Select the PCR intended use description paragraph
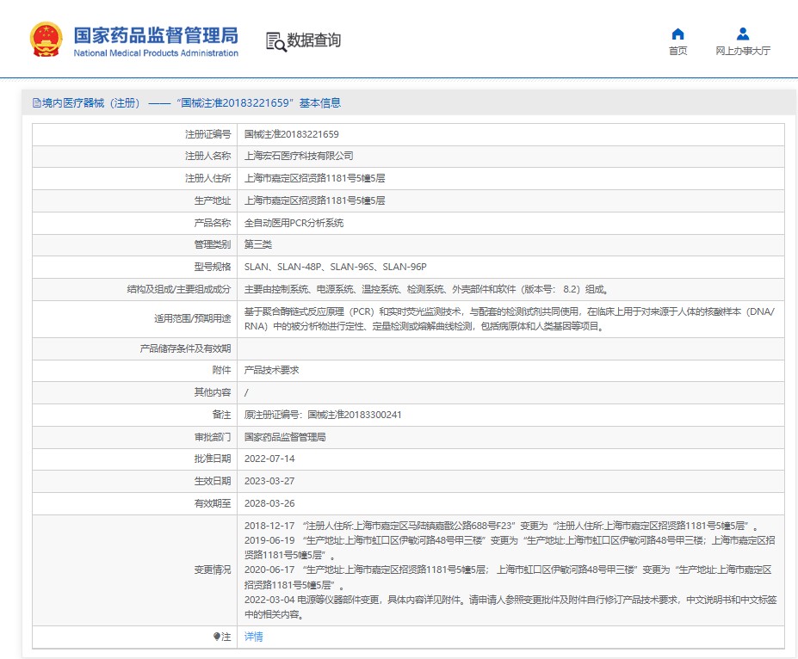This screenshot has height=659, width=798. [x=510, y=319]
